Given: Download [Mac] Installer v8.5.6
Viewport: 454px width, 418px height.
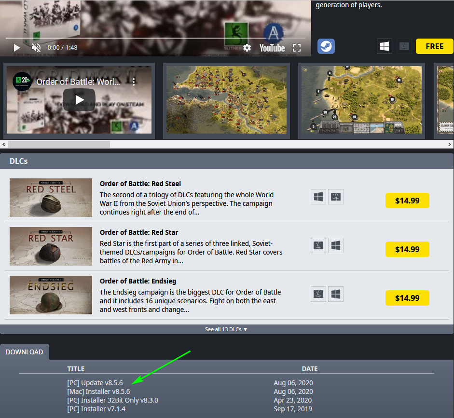Looking at the screenshot, I should point(98,391).
